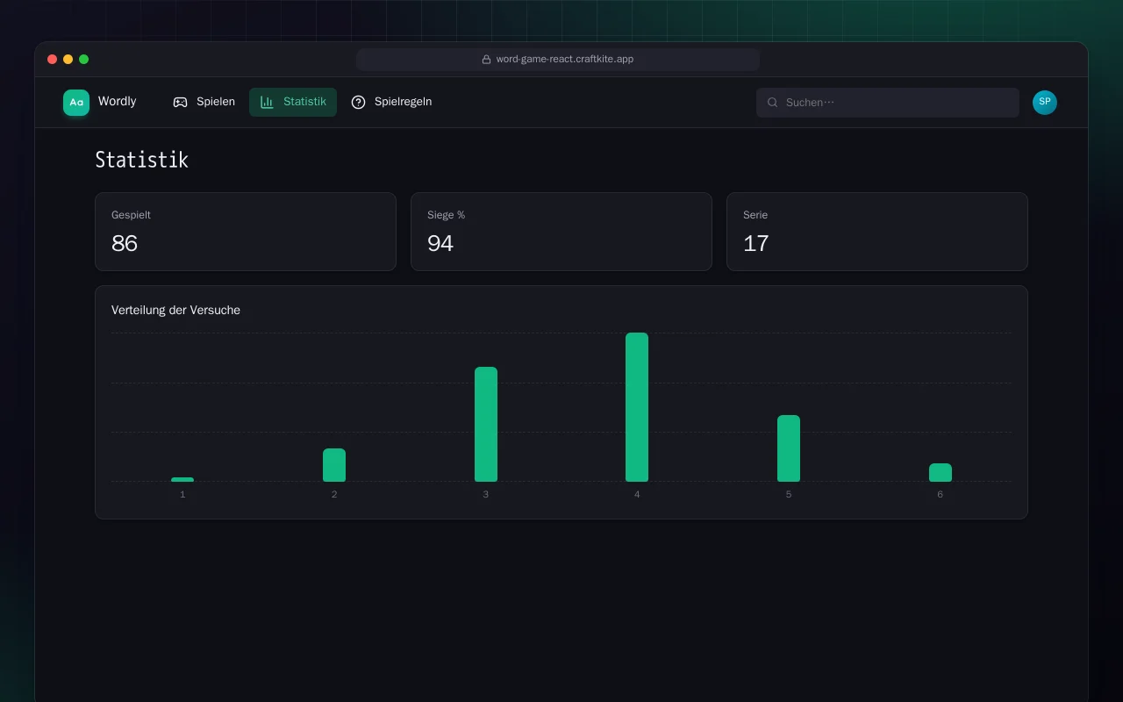Open the SP user avatar
The width and height of the screenshot is (1123, 702).
tap(1045, 103)
